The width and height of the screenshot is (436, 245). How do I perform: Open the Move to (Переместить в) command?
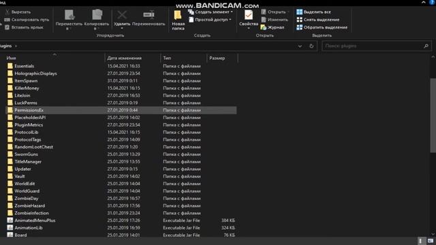(69, 20)
